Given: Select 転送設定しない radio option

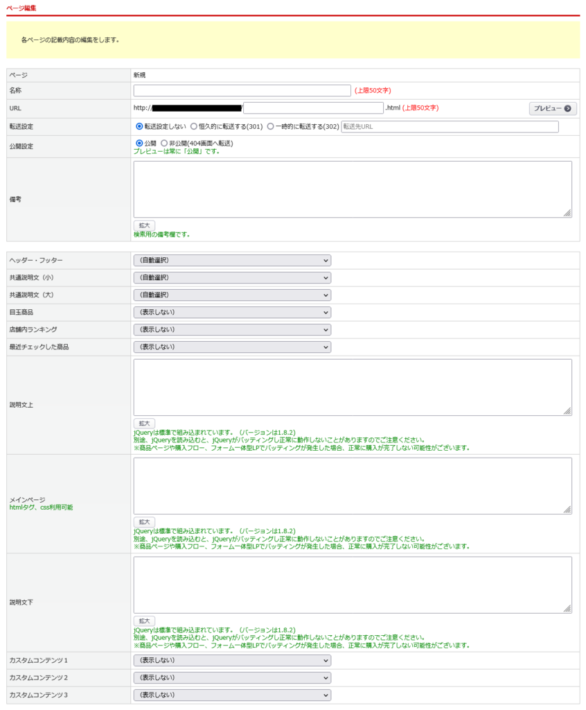Looking at the screenshot, I should [139, 126].
